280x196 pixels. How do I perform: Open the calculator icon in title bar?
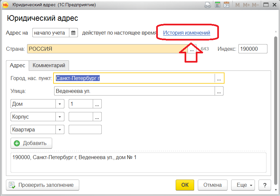pos(217,5)
